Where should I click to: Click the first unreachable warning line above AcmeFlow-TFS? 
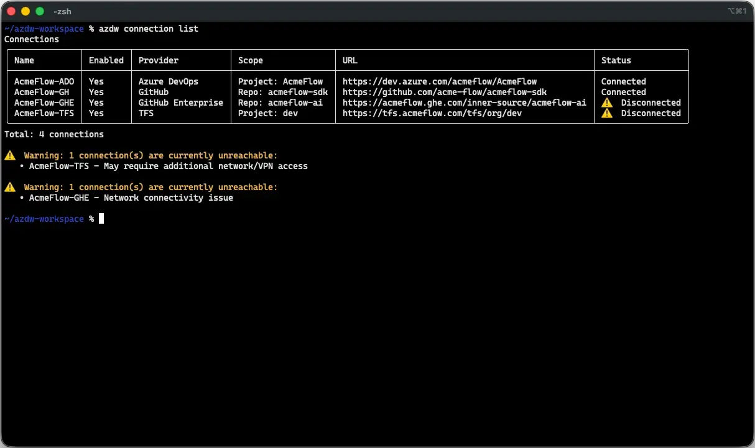[151, 155]
